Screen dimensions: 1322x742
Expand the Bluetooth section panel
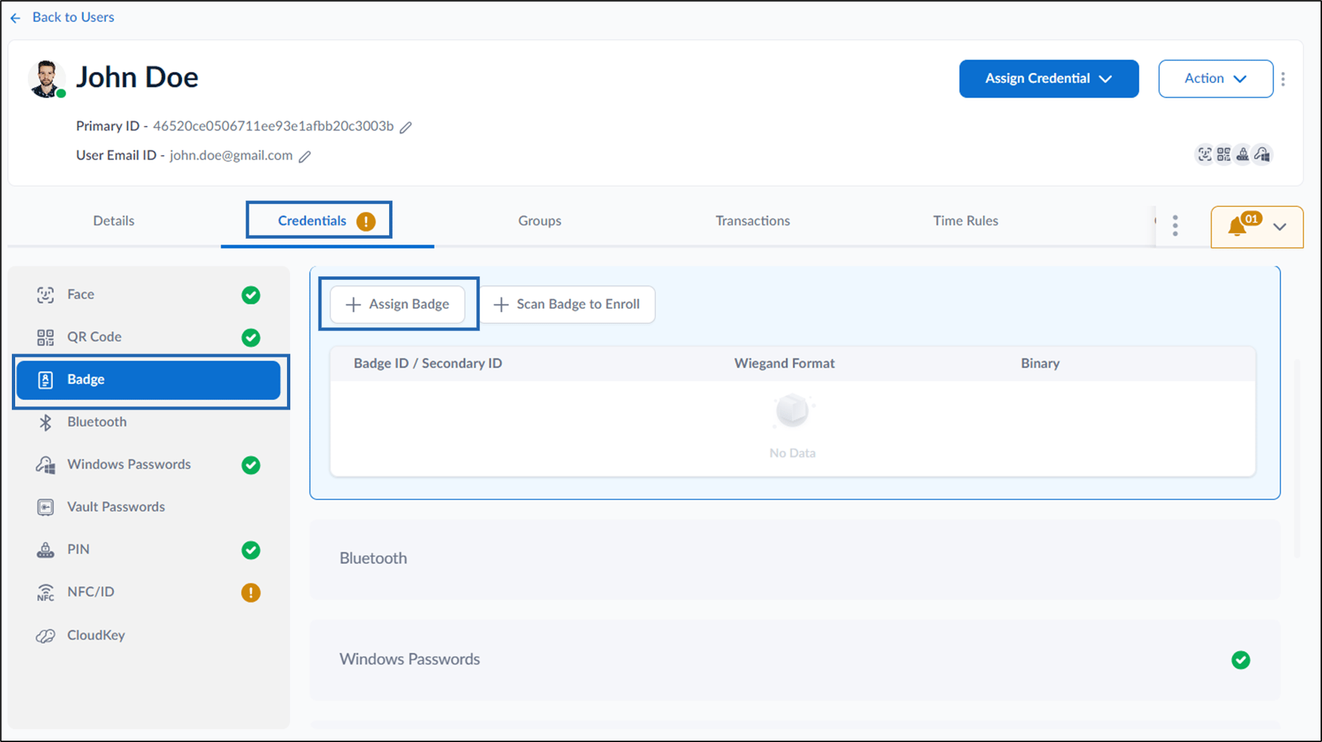(x=795, y=559)
